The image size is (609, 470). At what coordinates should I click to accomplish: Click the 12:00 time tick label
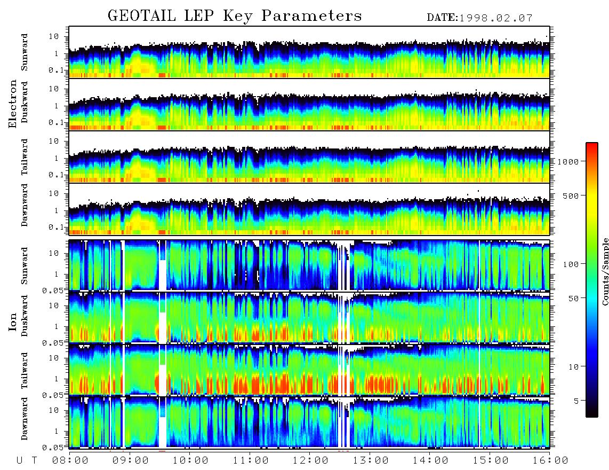310,460
